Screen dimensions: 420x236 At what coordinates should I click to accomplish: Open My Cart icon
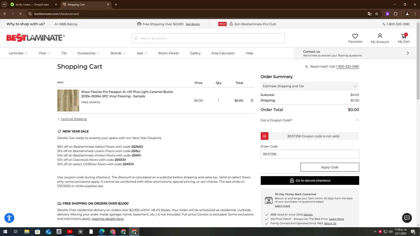(404, 36)
